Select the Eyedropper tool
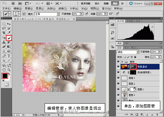 (9, 33)
